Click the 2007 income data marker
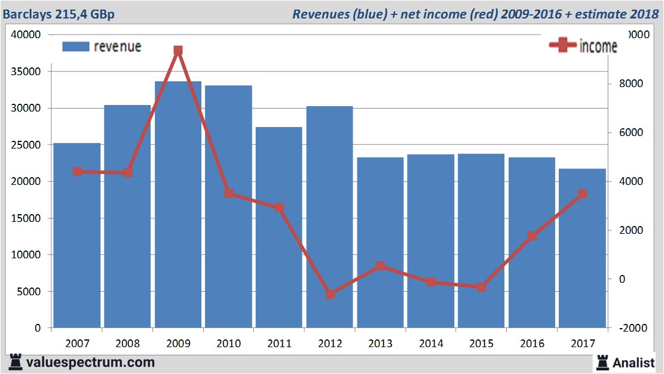 (x=77, y=172)
